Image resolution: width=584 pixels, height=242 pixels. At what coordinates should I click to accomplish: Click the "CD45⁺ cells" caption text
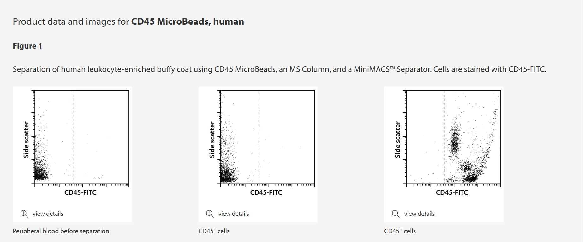(x=400, y=231)
